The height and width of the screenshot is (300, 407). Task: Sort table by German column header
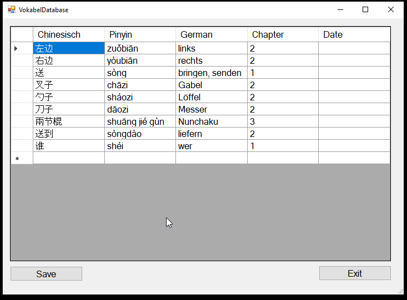point(211,34)
